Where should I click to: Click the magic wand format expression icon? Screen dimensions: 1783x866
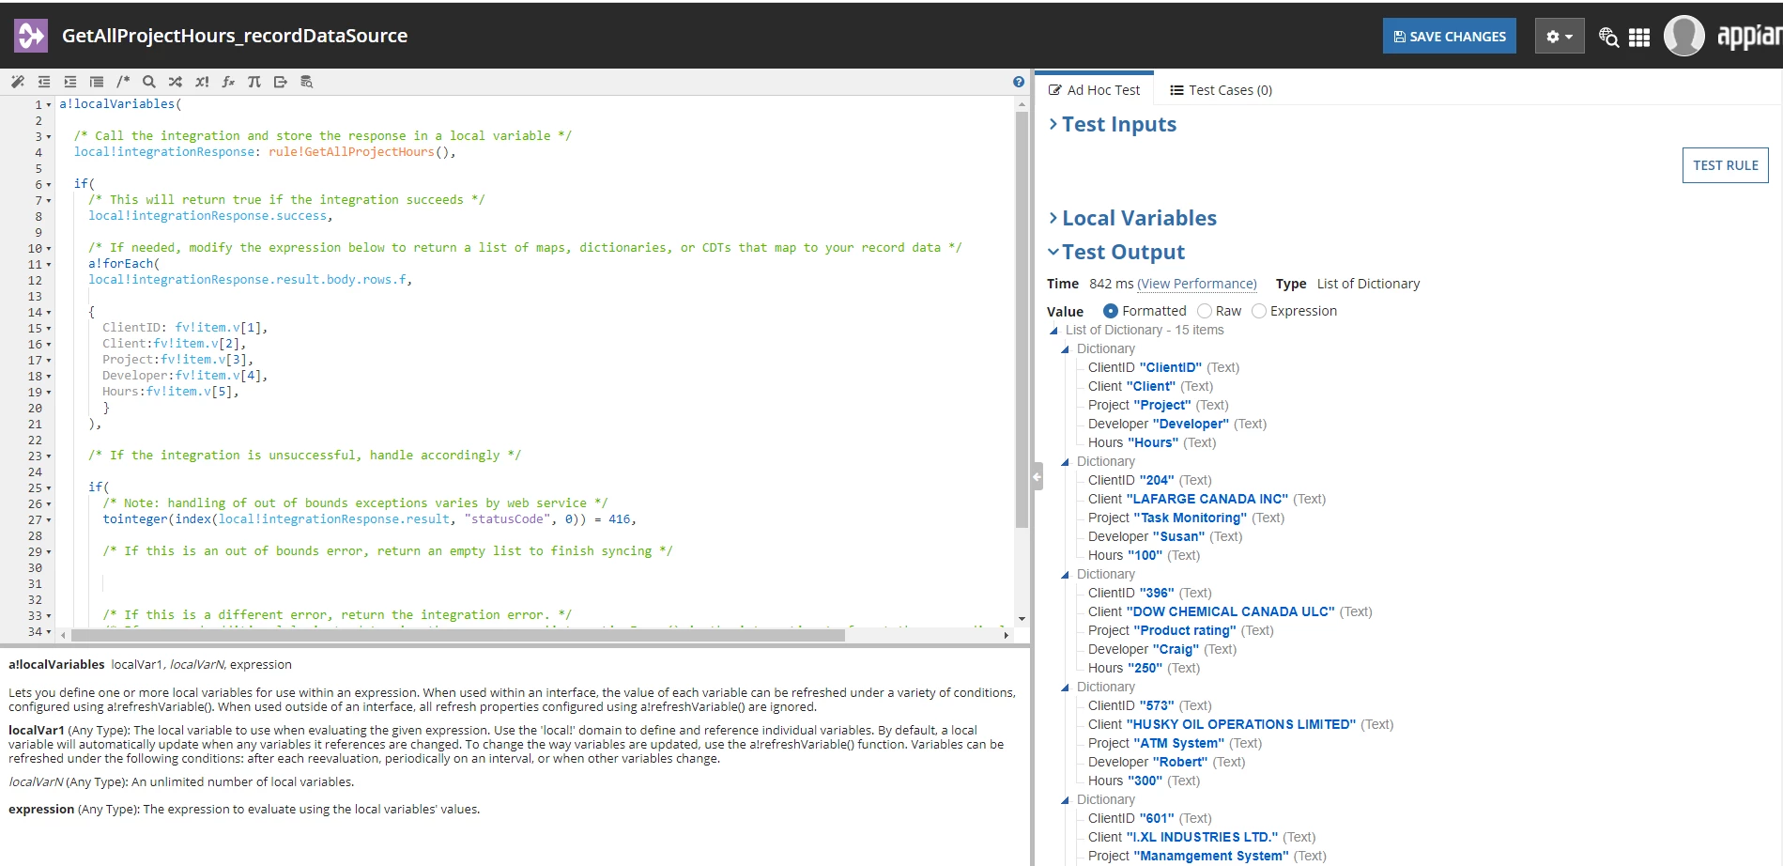pos(18,82)
